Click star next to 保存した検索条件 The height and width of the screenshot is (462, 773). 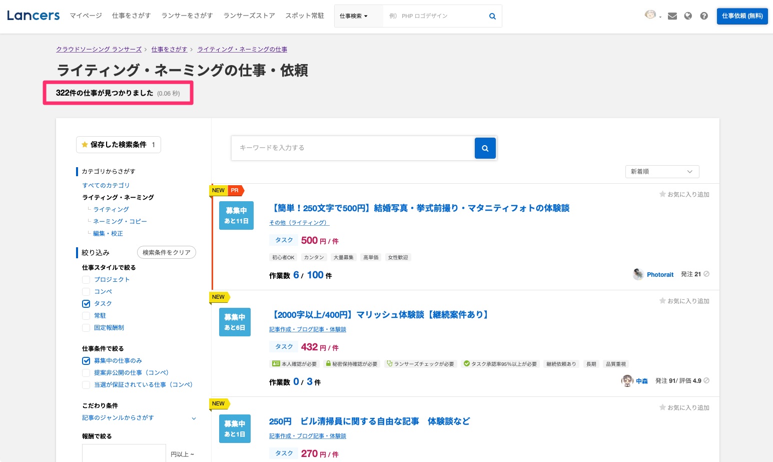click(x=85, y=145)
